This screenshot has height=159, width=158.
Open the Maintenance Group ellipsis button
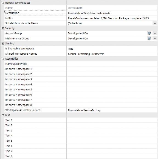[x=154, y=38]
